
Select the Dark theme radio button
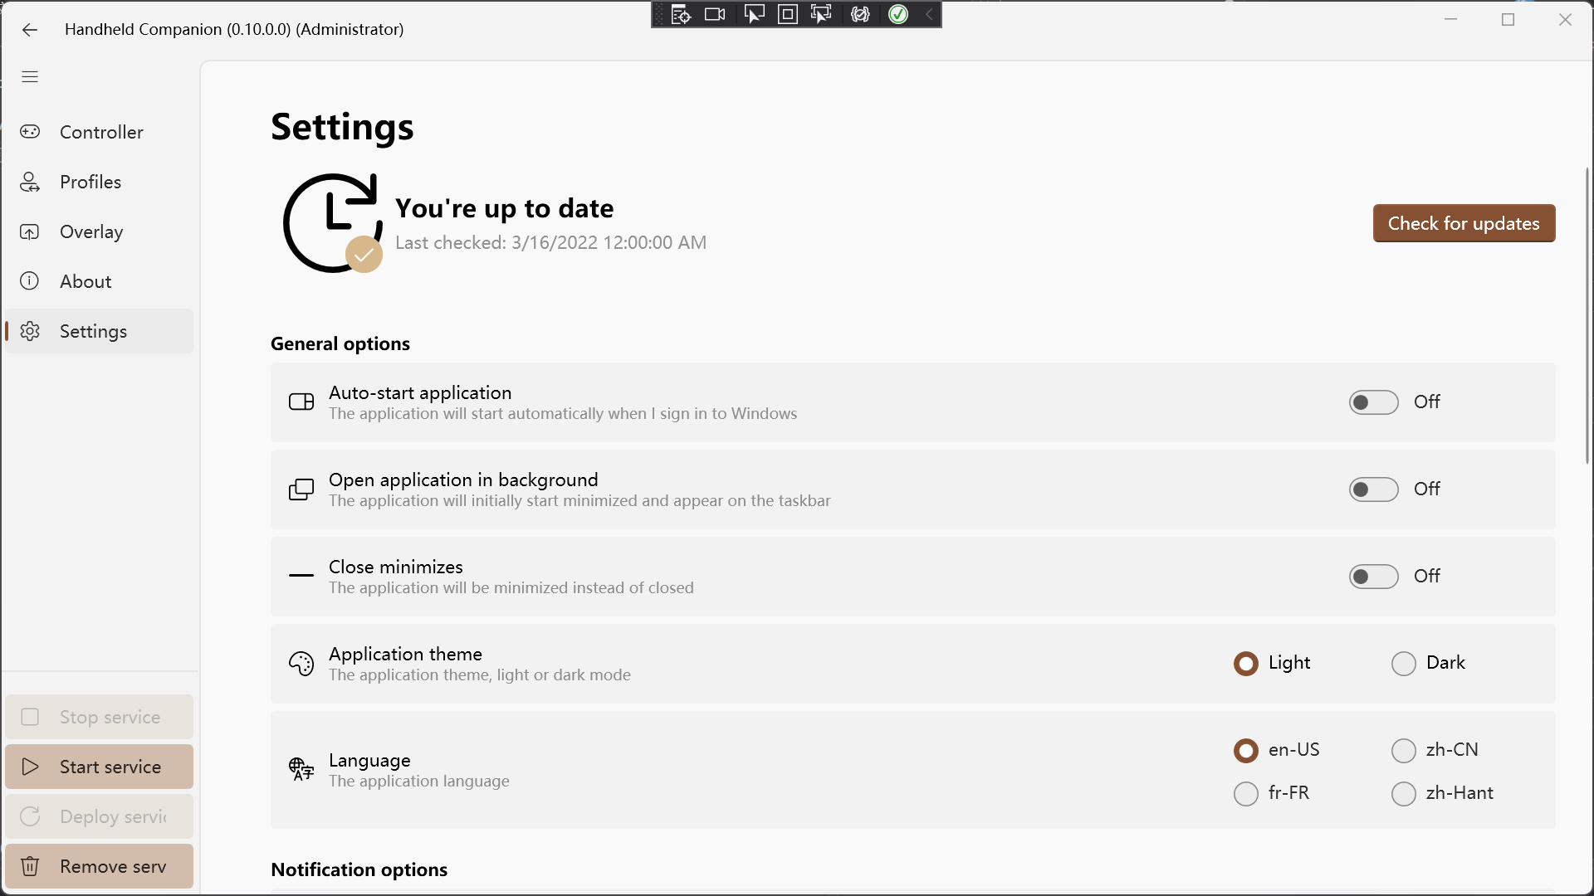[x=1404, y=664]
